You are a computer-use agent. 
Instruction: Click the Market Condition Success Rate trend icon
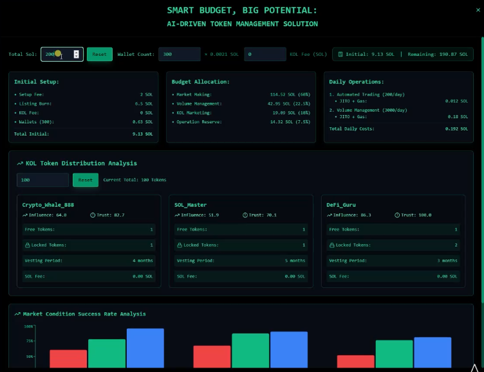[x=17, y=314]
